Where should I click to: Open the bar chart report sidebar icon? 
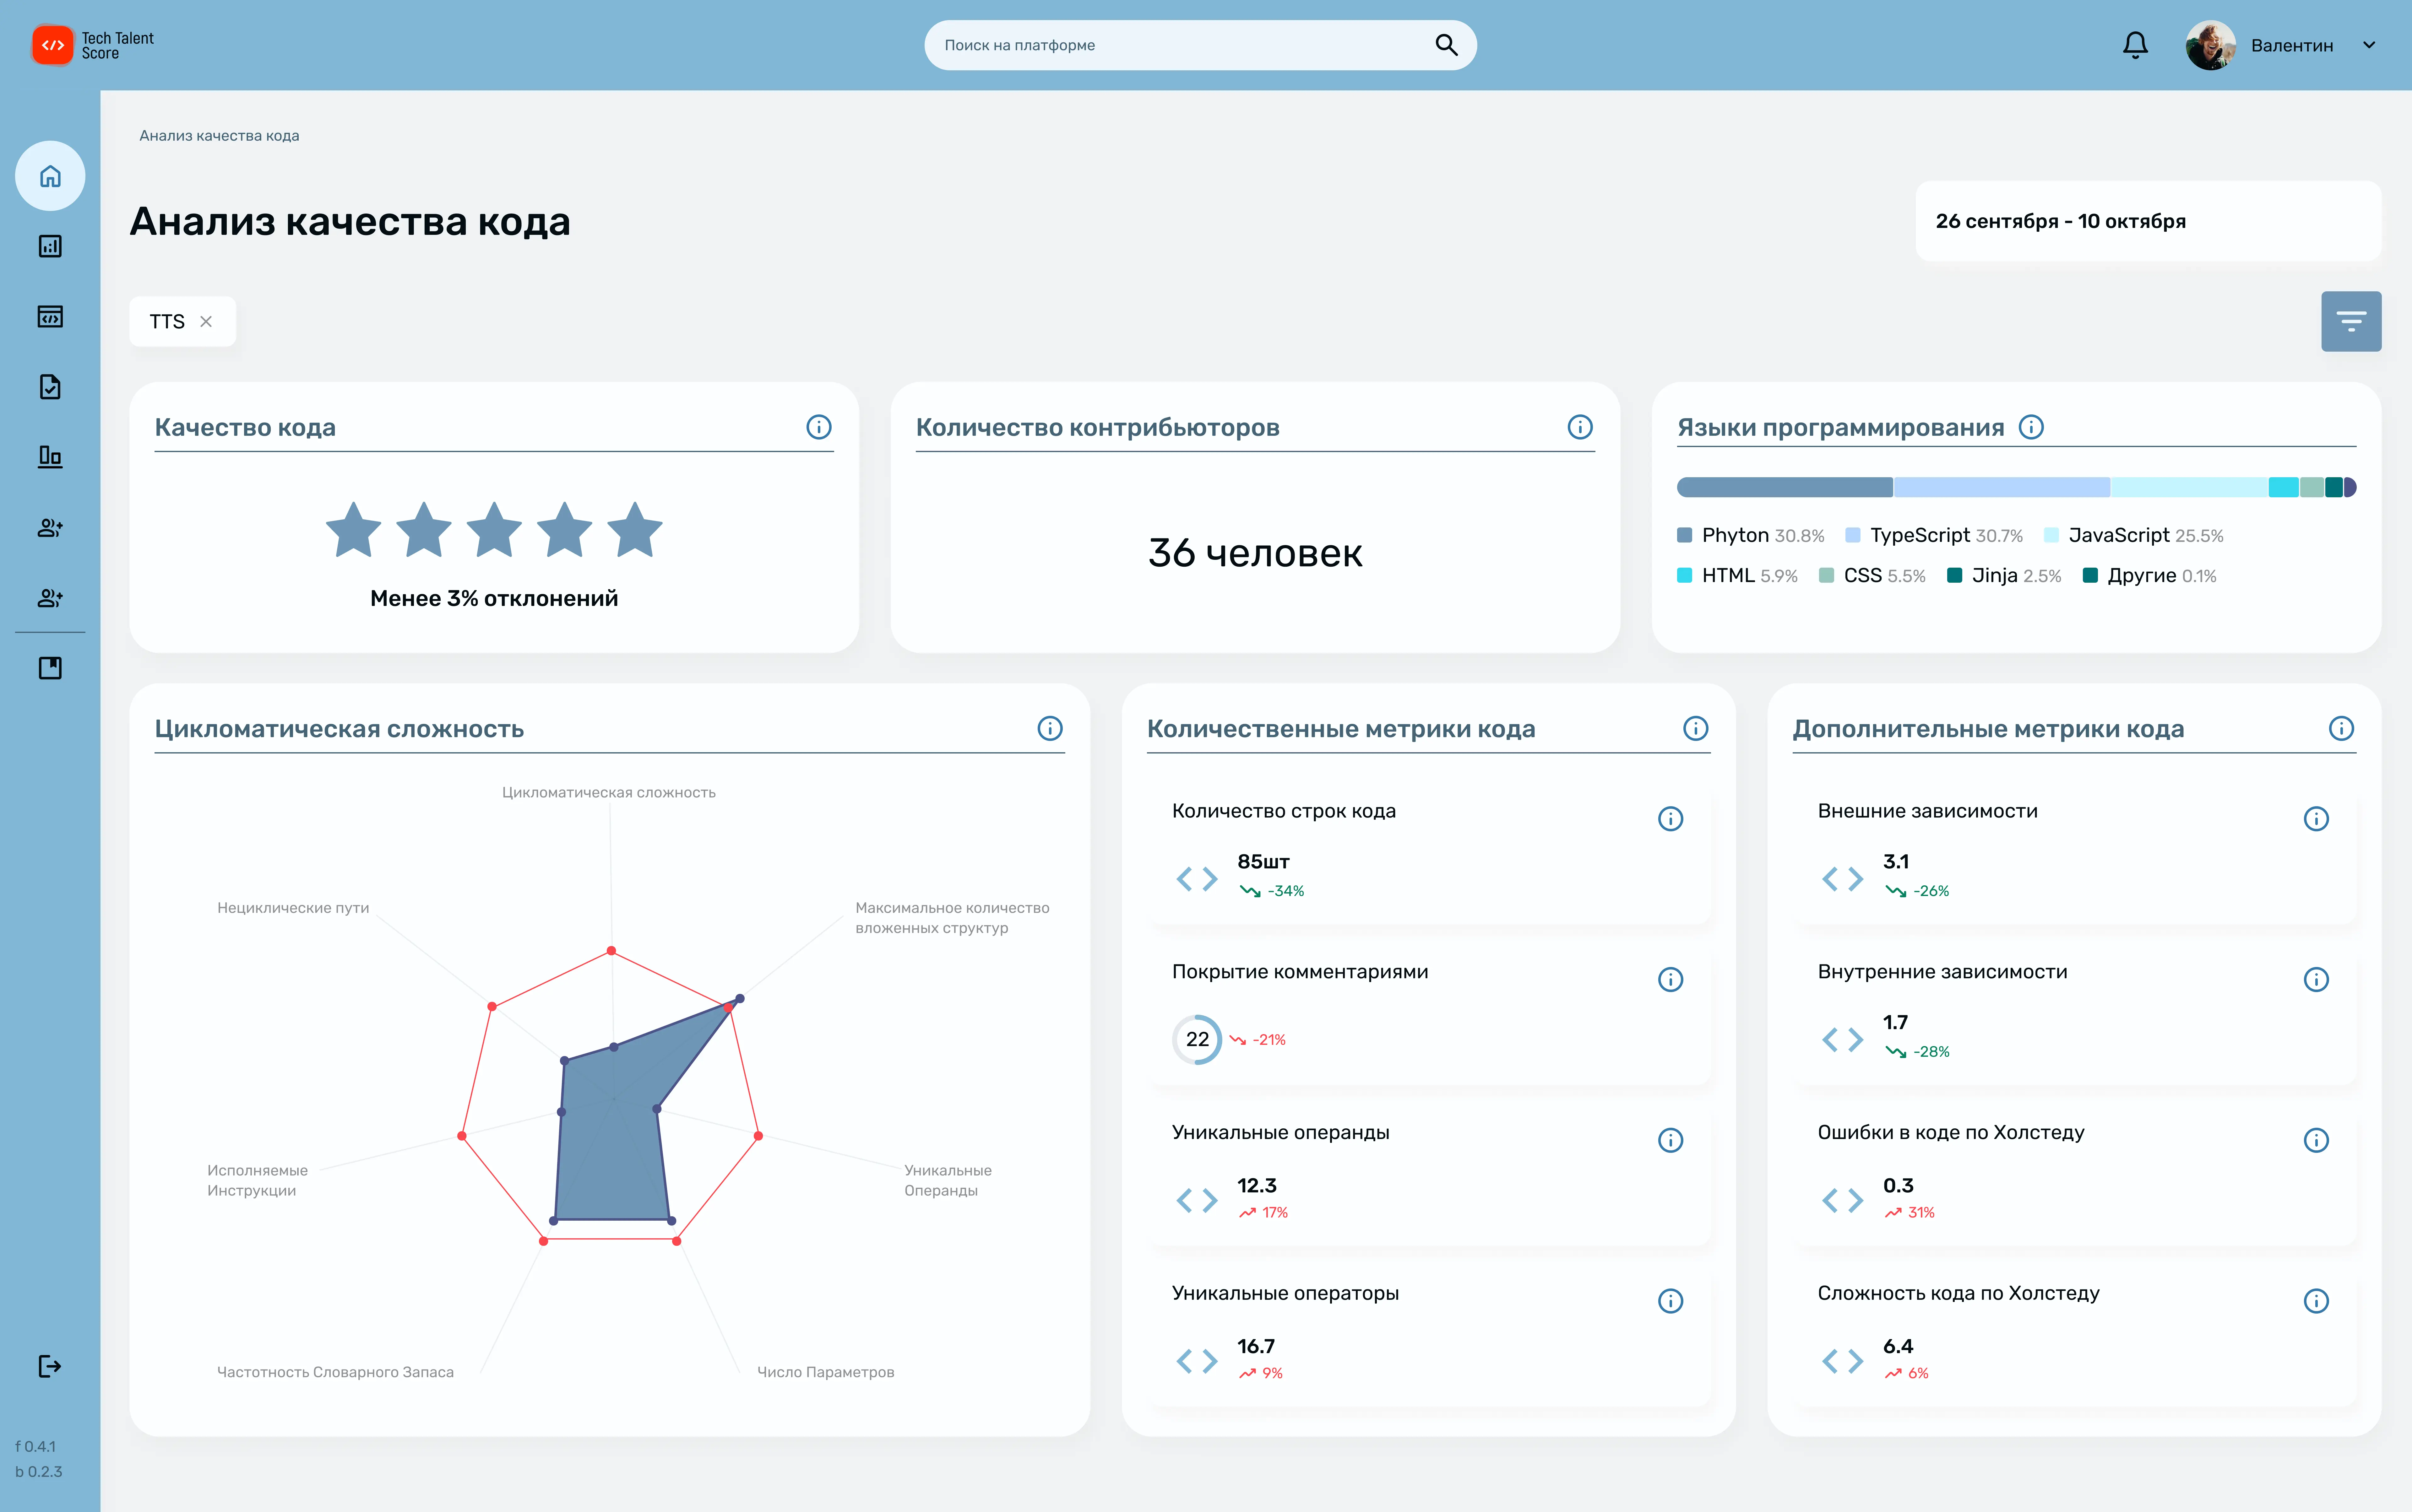(x=50, y=246)
